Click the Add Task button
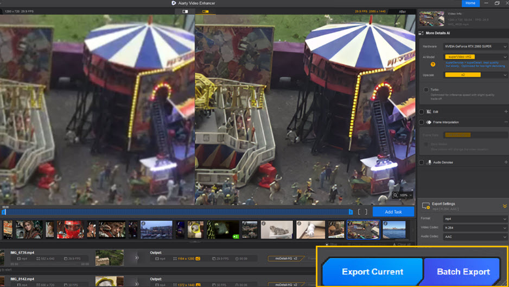Viewport: 509px width, 287px height. tap(393, 212)
